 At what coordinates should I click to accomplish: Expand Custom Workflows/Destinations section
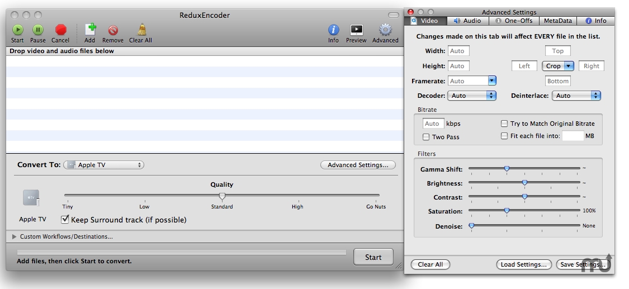tap(15, 236)
